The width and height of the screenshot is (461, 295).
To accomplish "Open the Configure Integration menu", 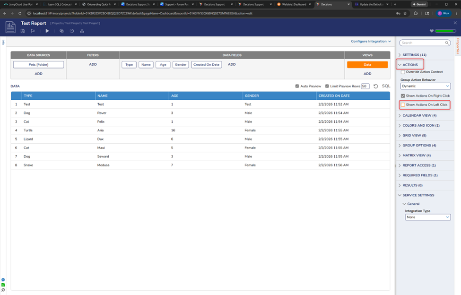I will pos(371,42).
